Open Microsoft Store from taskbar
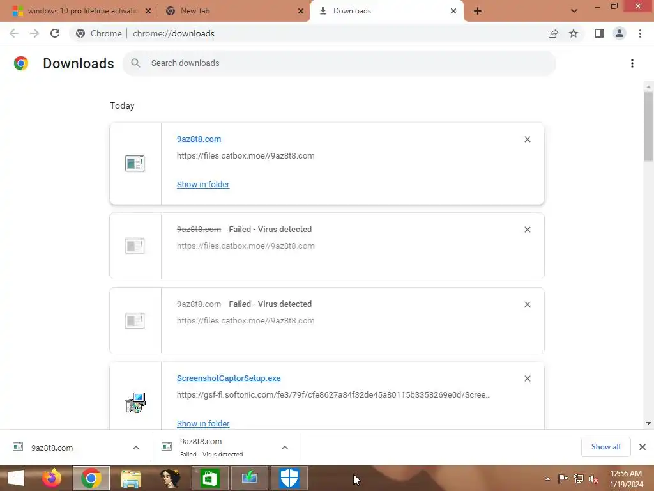Screen dimensions: 654x491 (x=209, y=478)
